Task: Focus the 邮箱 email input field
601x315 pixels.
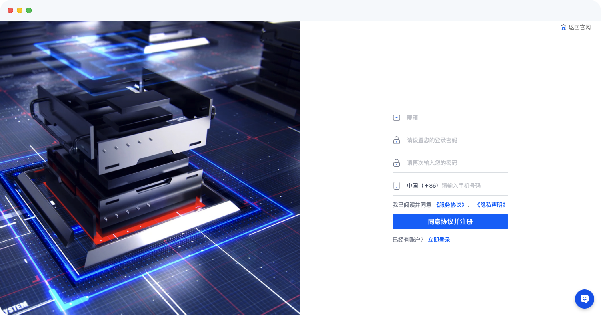Action: coord(456,117)
